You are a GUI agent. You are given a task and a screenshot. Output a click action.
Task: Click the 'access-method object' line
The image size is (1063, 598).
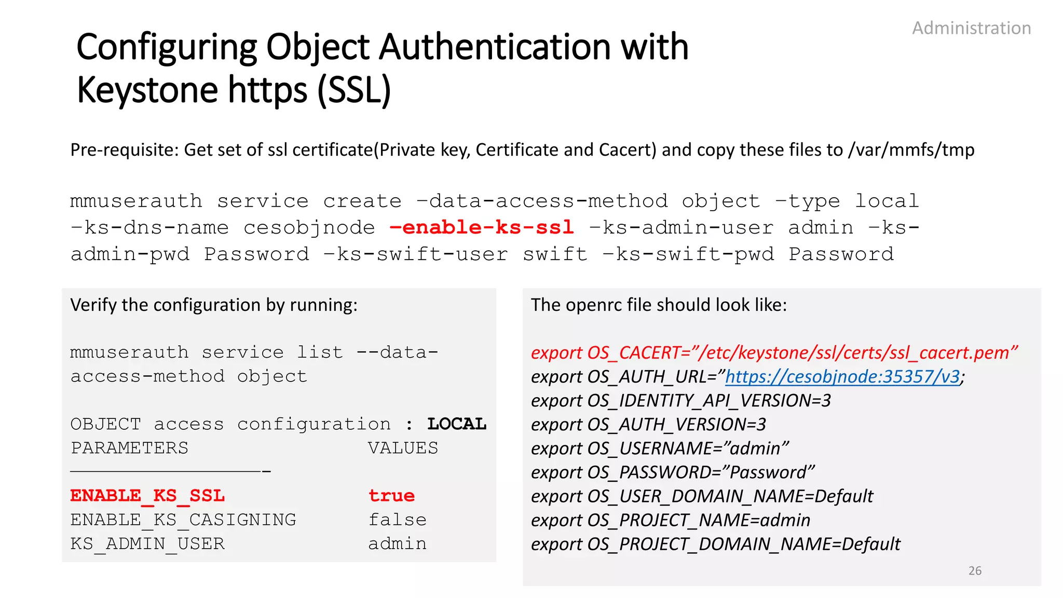point(189,376)
